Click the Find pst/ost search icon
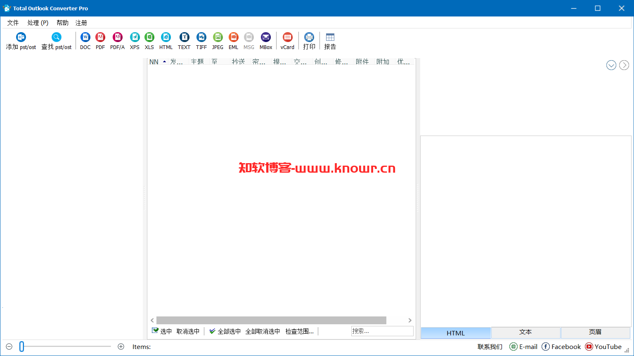 click(x=57, y=37)
